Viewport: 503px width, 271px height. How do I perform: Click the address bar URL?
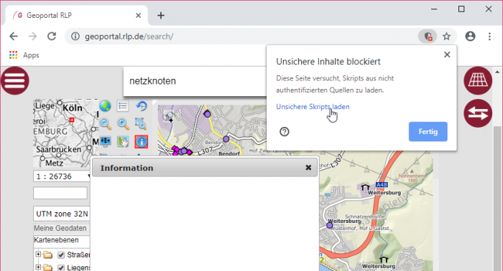(129, 37)
